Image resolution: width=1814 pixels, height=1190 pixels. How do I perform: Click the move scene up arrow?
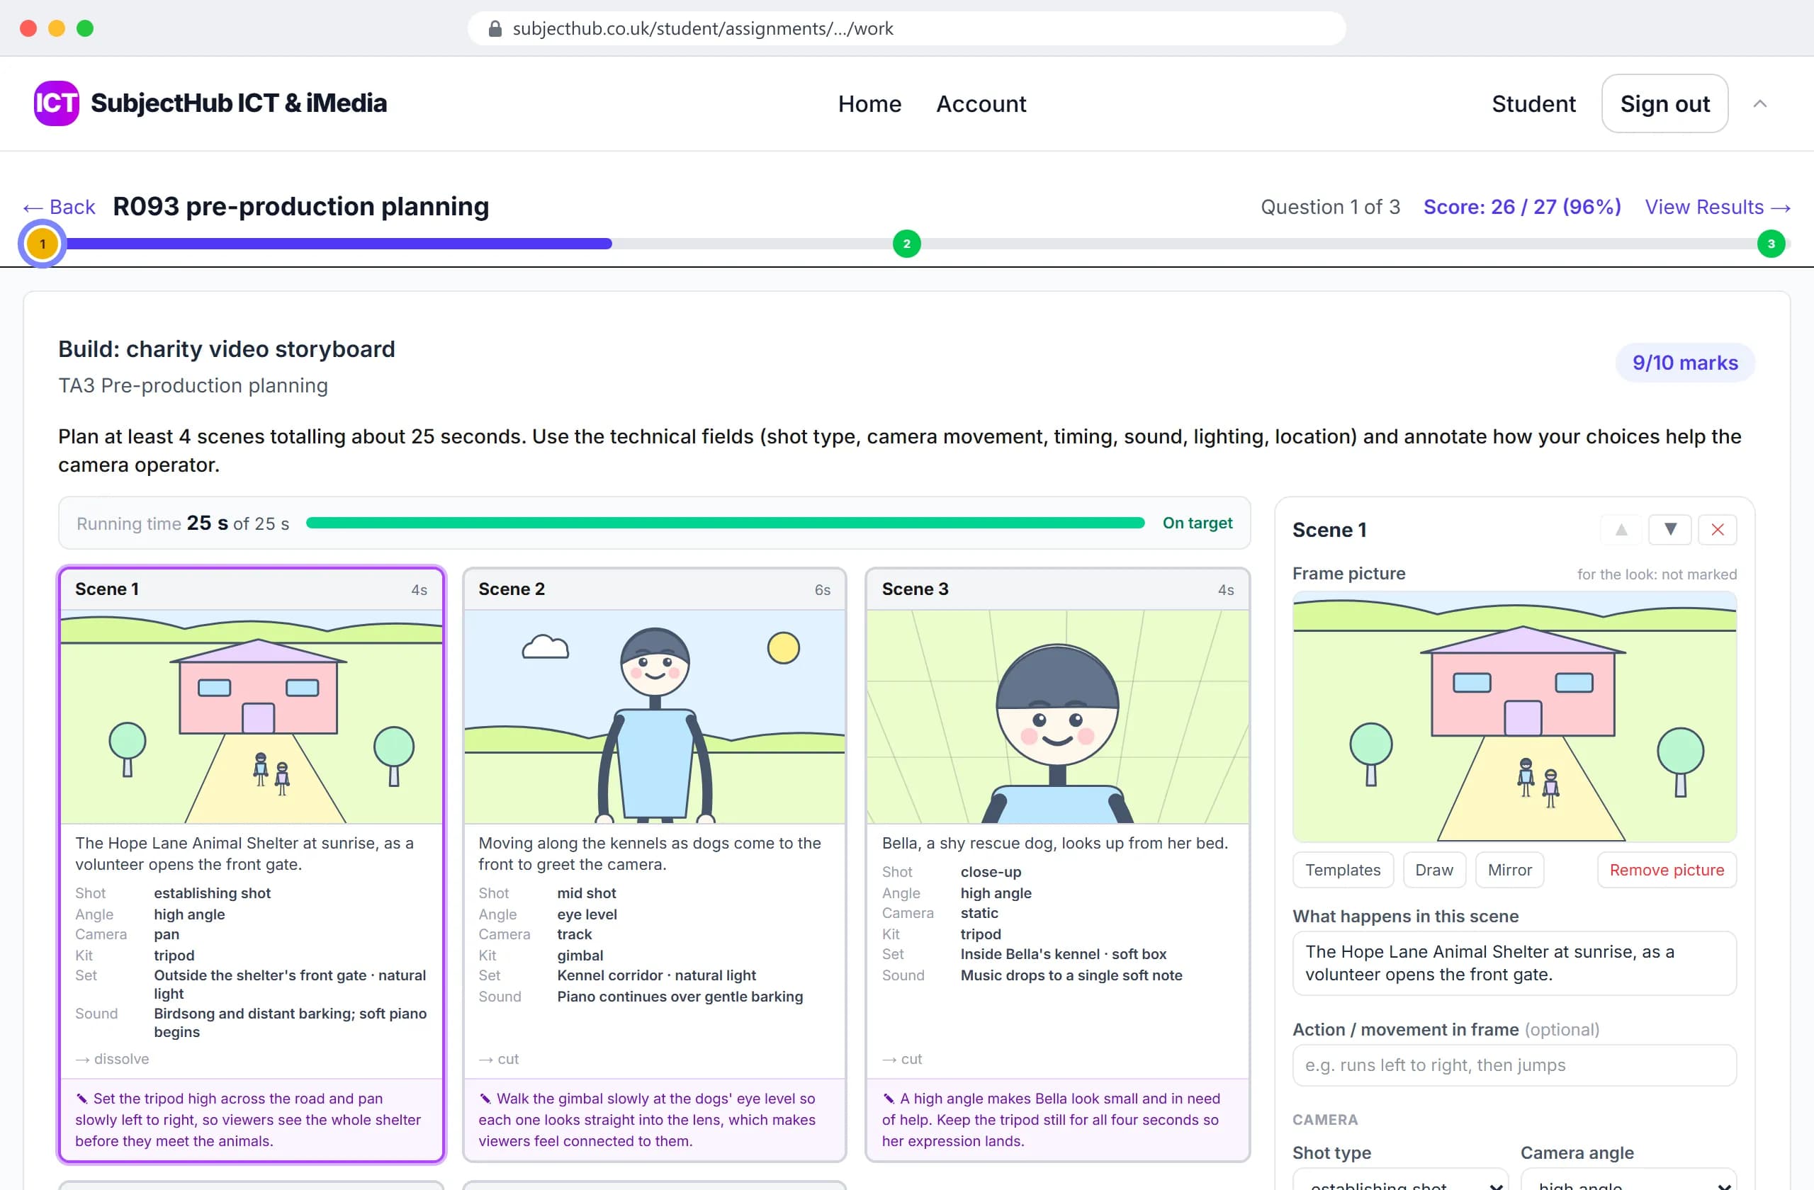[x=1621, y=530]
